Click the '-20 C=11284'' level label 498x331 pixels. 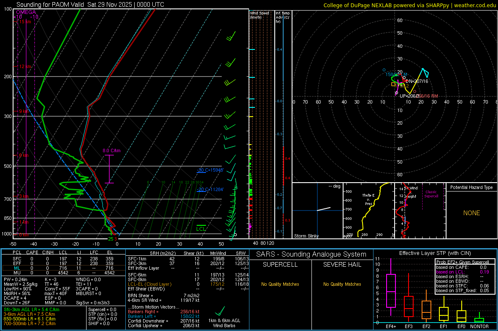point(210,189)
